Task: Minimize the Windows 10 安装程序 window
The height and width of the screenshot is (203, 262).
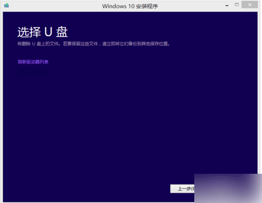Action: [227, 5]
